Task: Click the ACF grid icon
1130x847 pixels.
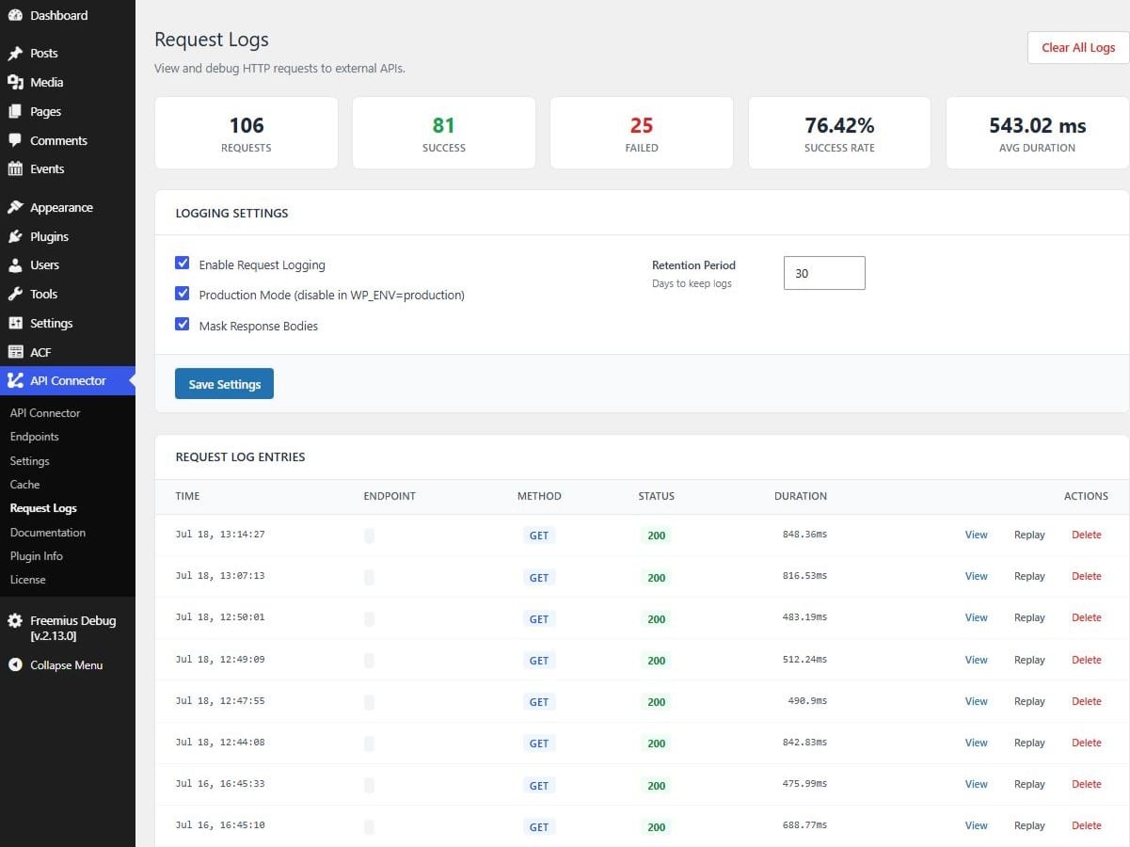Action: tap(15, 352)
